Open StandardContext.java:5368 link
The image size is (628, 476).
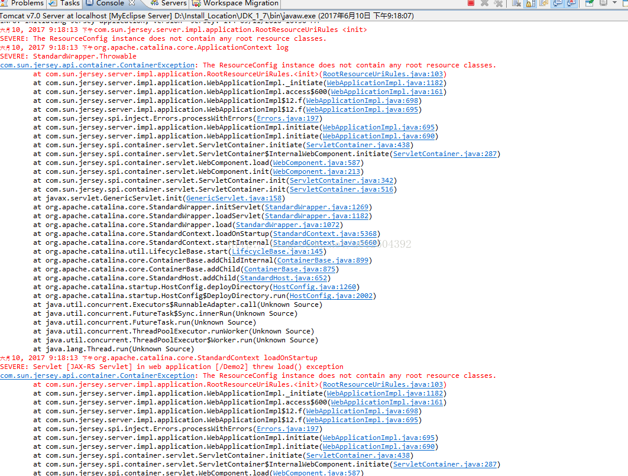point(325,234)
